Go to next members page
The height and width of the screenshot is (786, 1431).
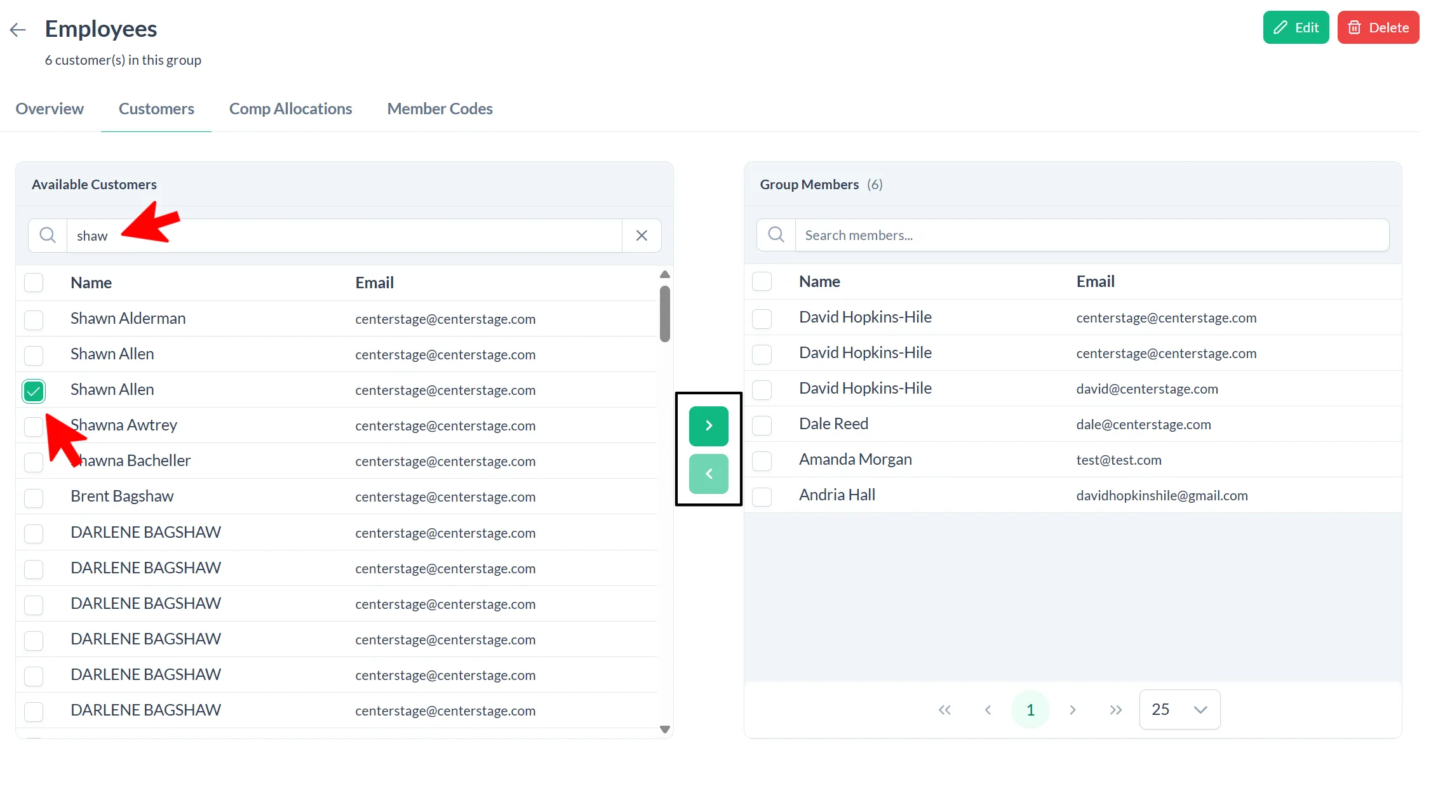pyautogui.click(x=1073, y=709)
